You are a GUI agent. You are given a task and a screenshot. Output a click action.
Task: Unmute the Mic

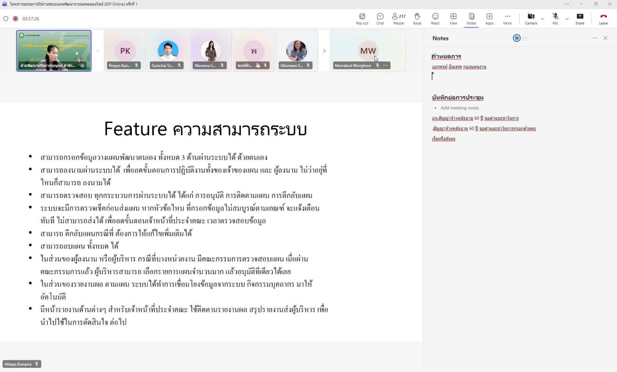click(555, 19)
